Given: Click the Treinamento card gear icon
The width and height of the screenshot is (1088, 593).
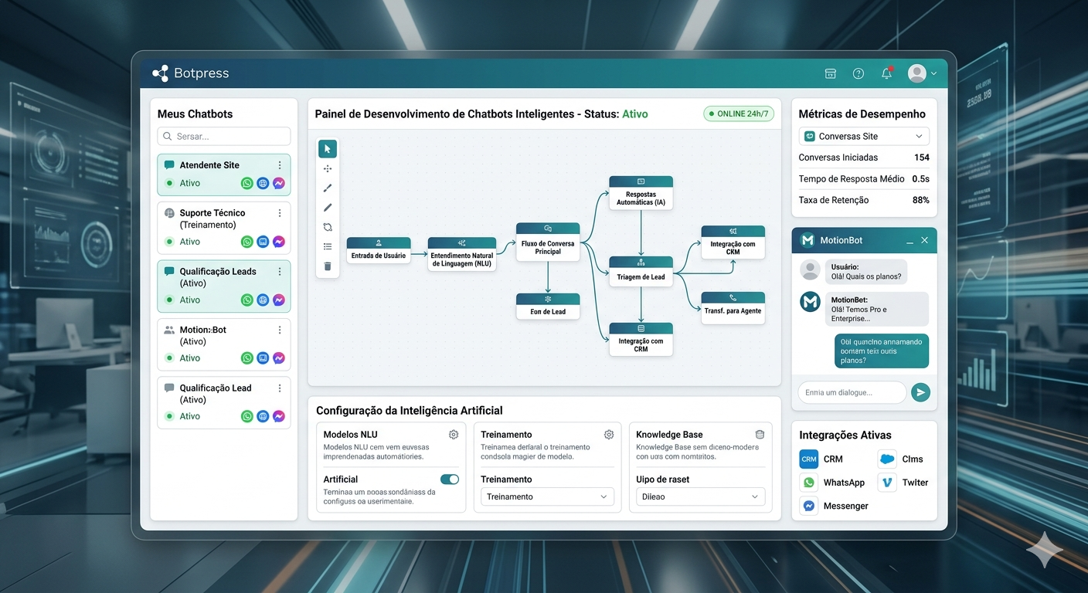Looking at the screenshot, I should point(609,435).
